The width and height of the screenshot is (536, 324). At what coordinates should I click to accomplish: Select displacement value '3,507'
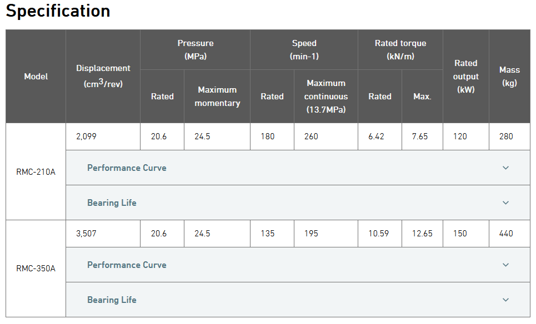86,234
